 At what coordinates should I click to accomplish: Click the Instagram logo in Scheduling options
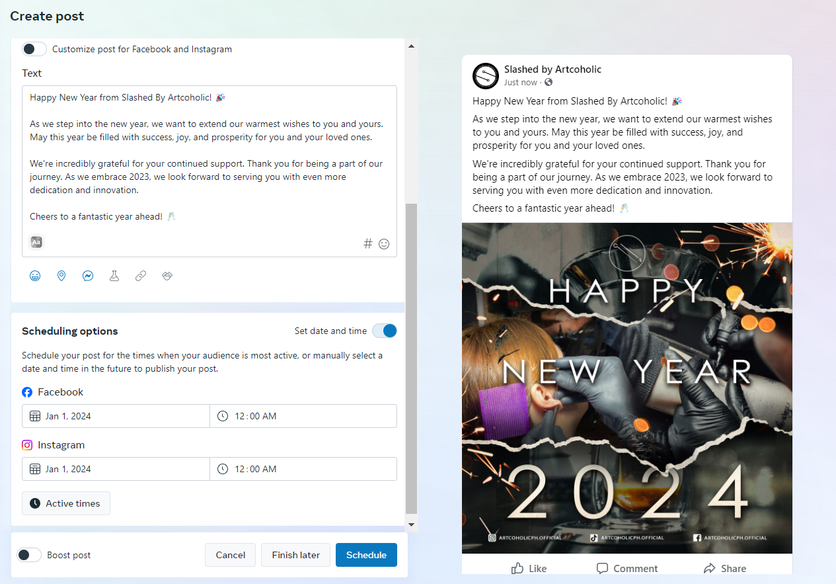[27, 445]
